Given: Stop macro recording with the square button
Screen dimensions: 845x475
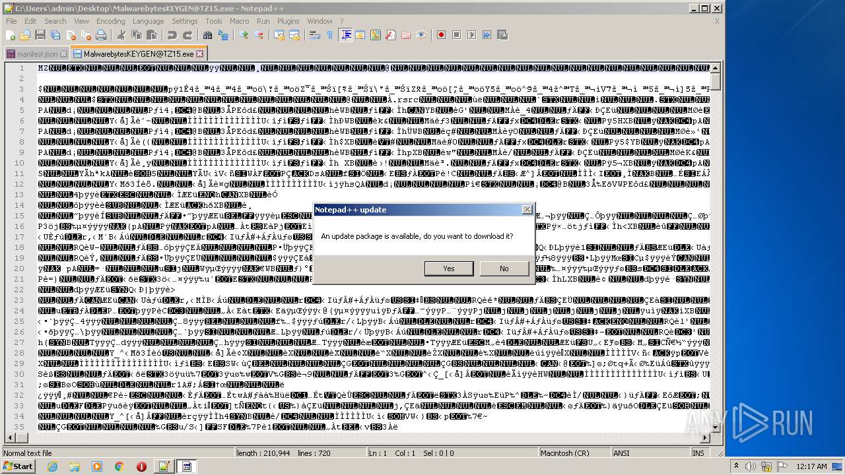Looking at the screenshot, I should 457,35.
